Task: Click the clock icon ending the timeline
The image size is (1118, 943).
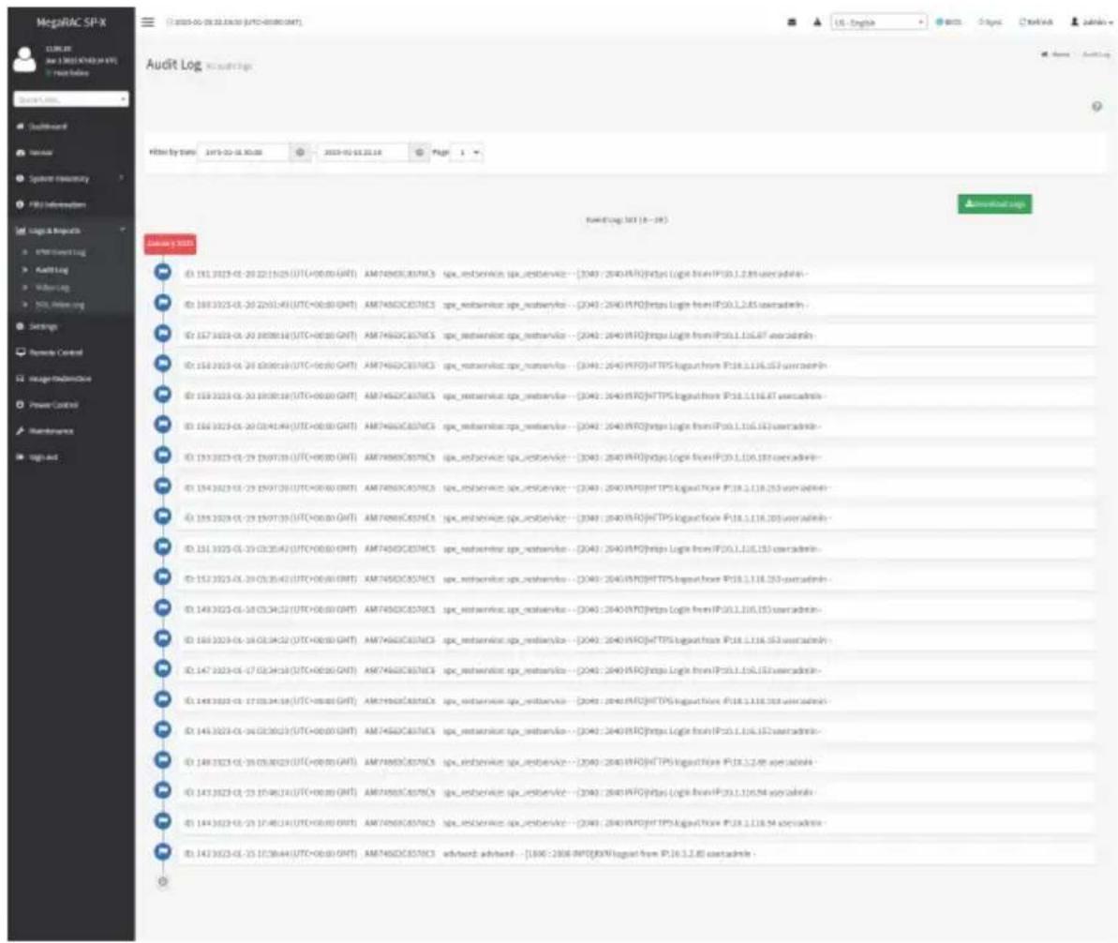Action: (x=162, y=882)
